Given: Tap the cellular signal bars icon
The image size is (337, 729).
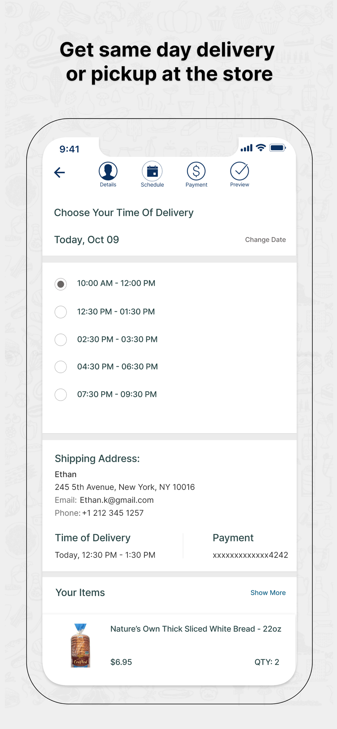Looking at the screenshot, I should [247, 148].
